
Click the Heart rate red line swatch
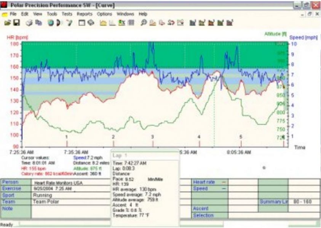click(x=224, y=182)
